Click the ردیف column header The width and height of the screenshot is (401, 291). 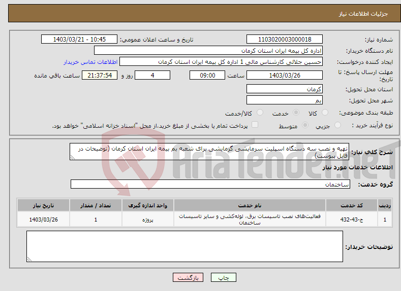[x=385, y=205]
